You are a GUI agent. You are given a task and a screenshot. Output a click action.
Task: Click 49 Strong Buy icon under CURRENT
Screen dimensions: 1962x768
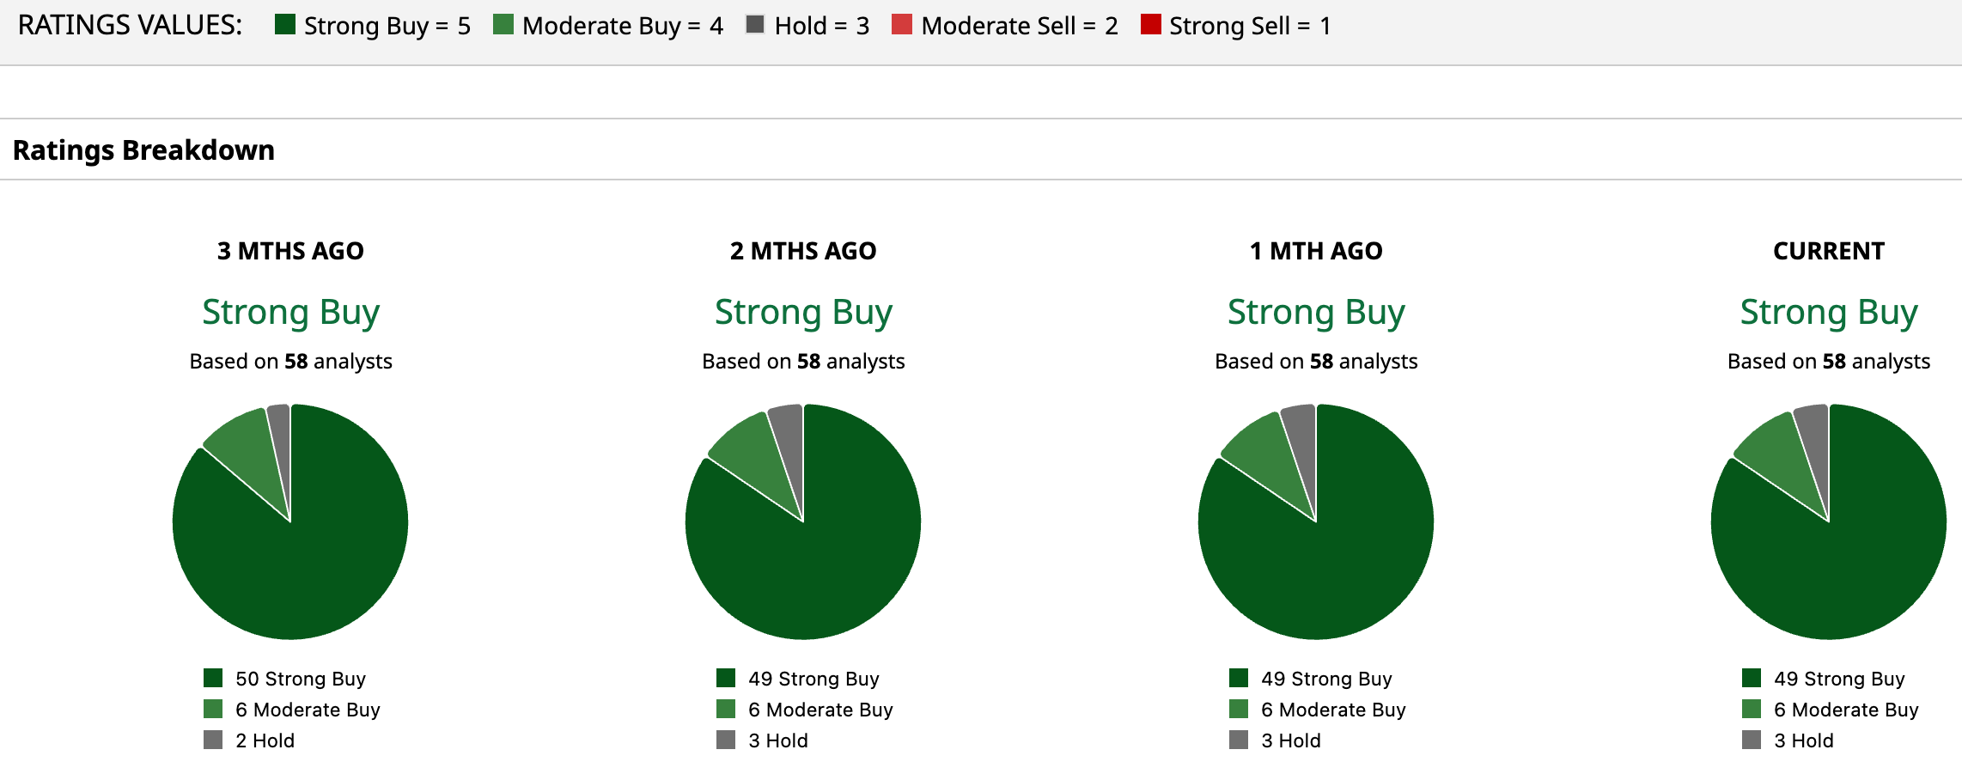[x=1752, y=678]
